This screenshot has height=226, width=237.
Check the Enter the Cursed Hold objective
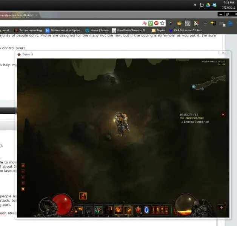[182, 122]
